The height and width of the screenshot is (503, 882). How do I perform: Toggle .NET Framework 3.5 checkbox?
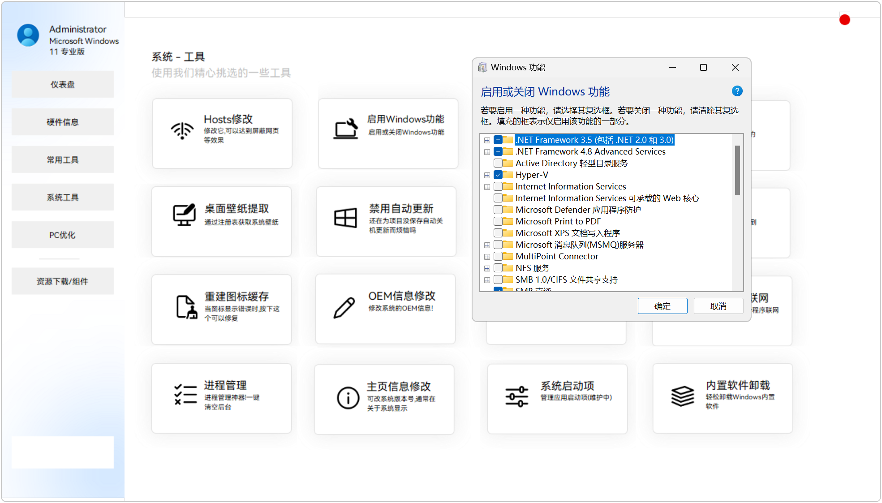[498, 140]
